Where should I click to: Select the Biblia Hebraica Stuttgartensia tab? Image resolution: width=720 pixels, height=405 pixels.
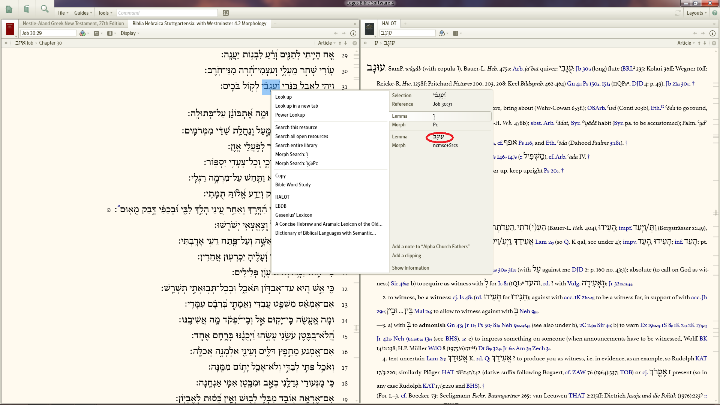pos(199,23)
